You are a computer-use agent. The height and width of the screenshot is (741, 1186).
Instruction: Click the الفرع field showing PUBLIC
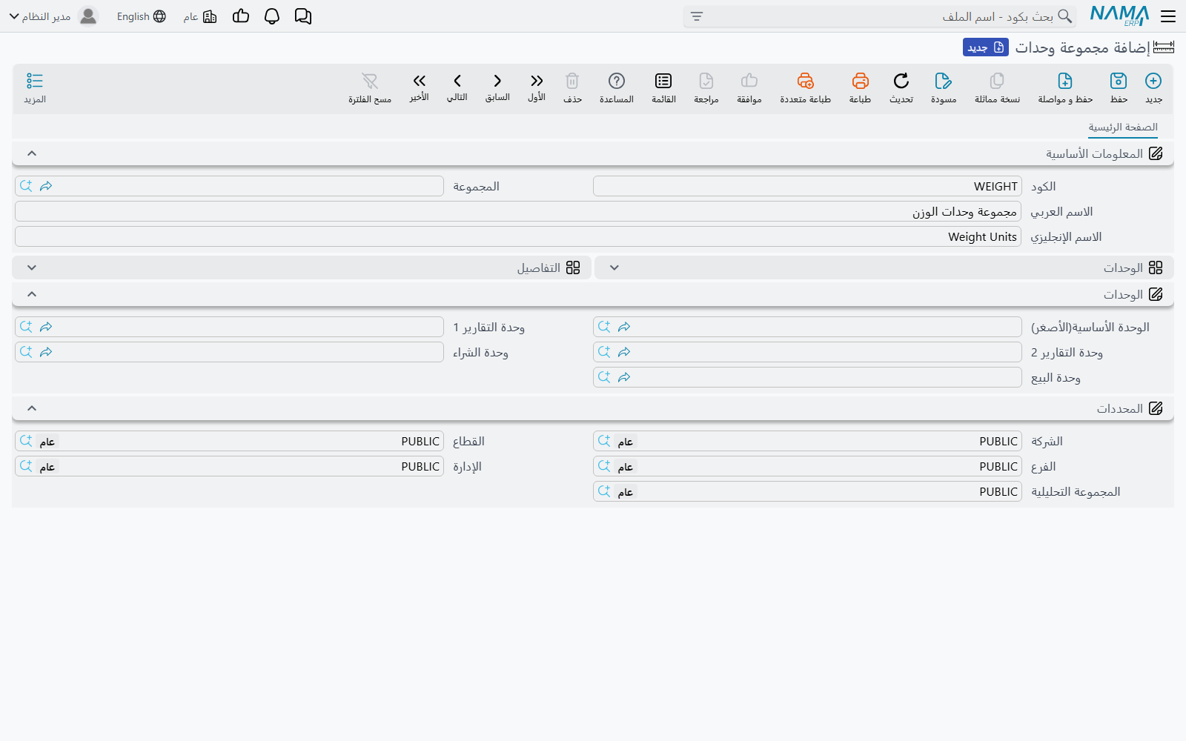coord(807,466)
